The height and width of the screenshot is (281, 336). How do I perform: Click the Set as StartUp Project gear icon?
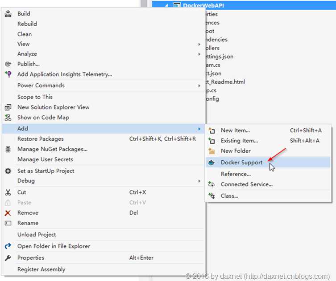click(x=8, y=171)
